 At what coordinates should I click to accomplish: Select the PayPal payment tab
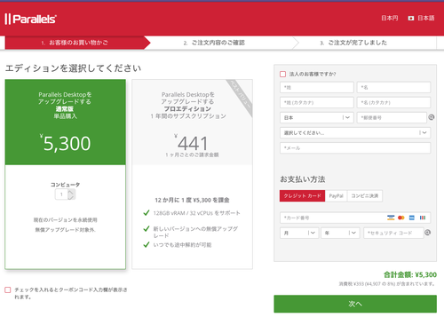click(337, 195)
